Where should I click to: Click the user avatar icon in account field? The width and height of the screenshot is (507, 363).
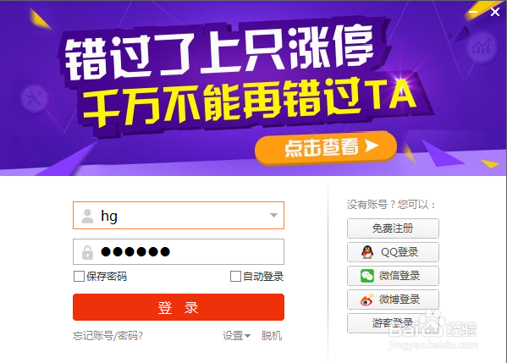click(x=87, y=216)
